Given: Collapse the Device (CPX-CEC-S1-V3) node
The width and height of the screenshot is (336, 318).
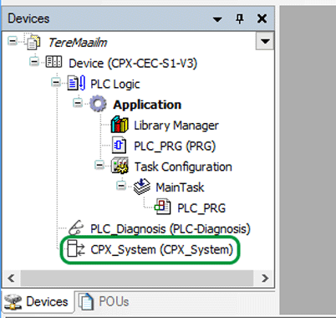Looking at the screenshot, I should (x=34, y=61).
